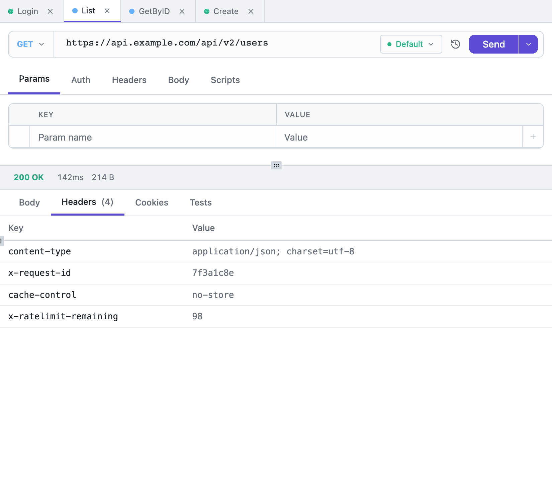Select the 7f3a1c8e value
552x482 pixels.
point(213,273)
